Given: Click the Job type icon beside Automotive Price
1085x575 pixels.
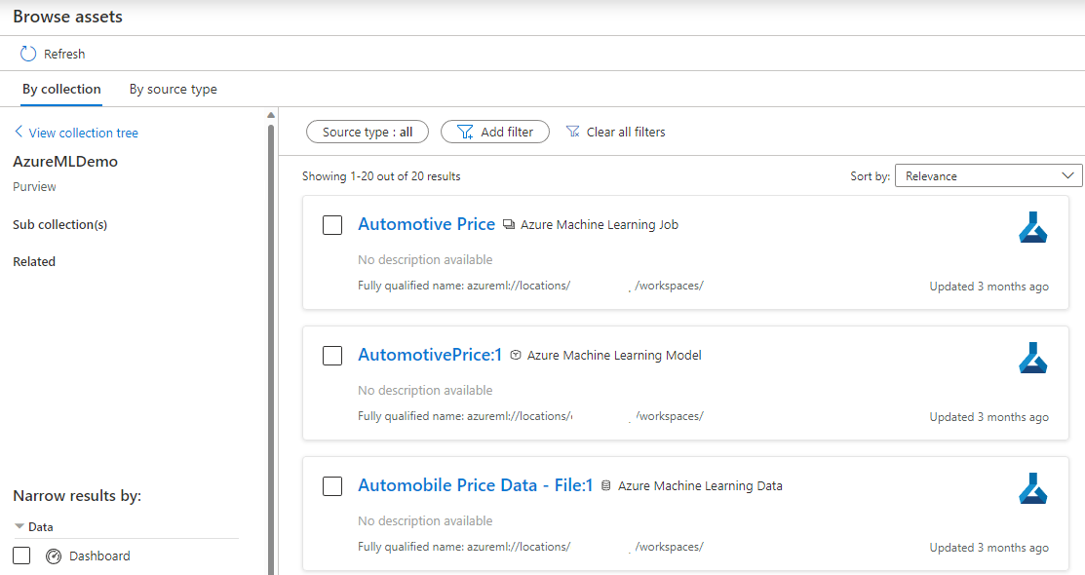Looking at the screenshot, I should pyautogui.click(x=509, y=224).
